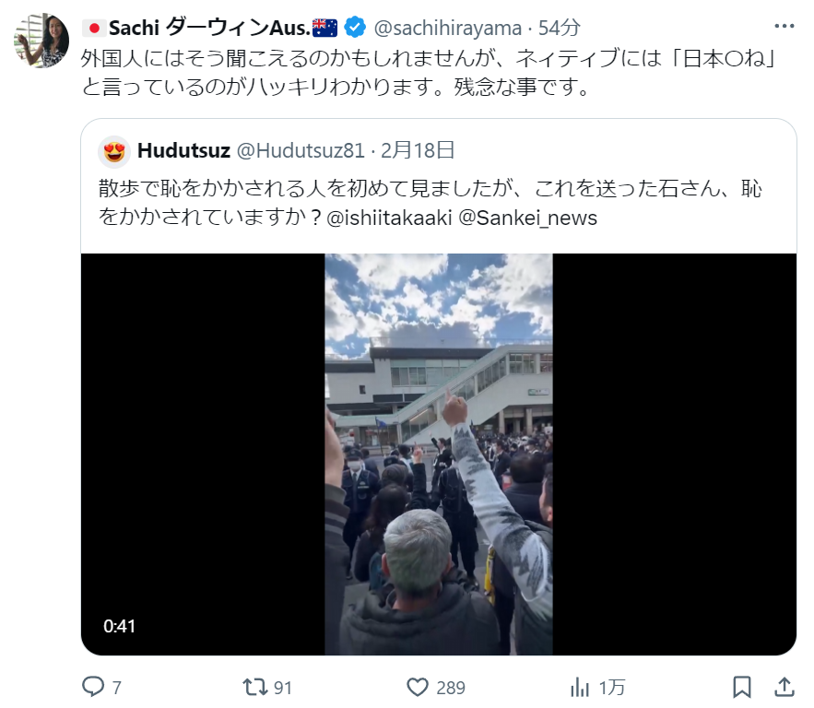Follow the @Sankei_news mention

528,218
